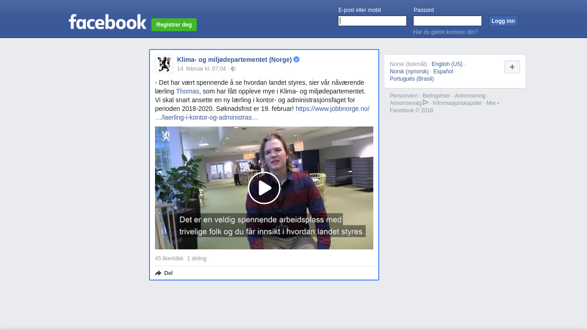Open the Betingelser footer link

tap(436, 96)
